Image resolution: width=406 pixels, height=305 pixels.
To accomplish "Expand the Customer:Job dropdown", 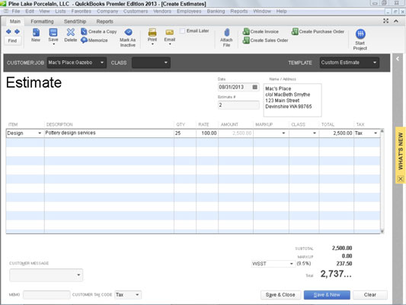I will click(x=102, y=63).
